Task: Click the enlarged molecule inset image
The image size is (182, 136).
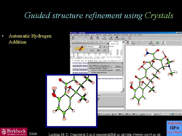Action: pyautogui.click(x=72, y=101)
